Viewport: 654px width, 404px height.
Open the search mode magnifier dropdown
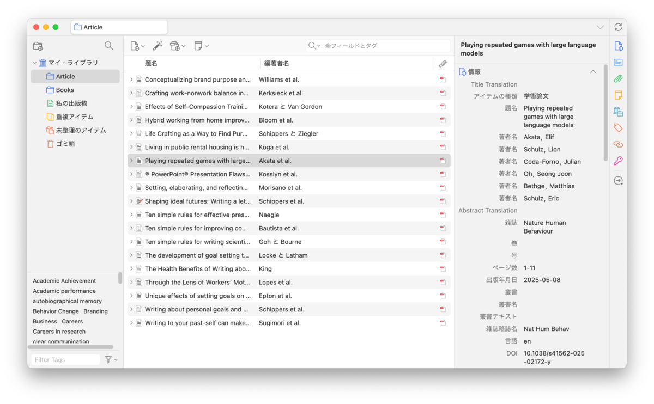[x=314, y=46]
